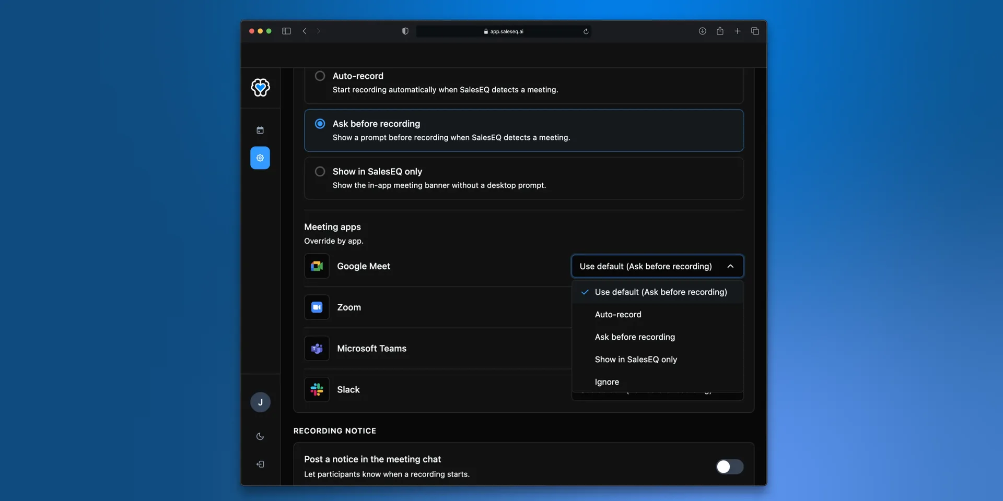
Task: Click the Zoom label
Action: [349, 307]
